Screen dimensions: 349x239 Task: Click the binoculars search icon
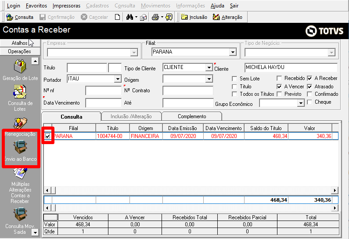(x=130, y=17)
